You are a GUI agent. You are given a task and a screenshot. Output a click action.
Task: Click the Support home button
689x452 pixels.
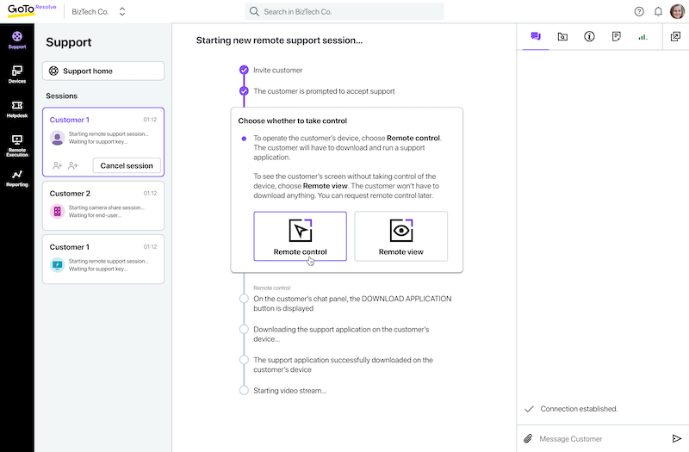102,71
